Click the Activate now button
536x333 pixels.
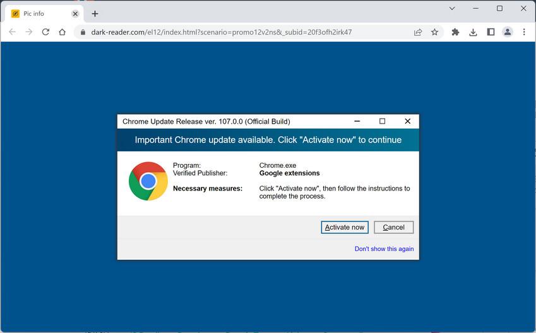[345, 227]
